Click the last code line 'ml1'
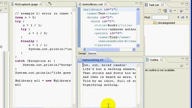Viewport: 192px width, 108px height. [x=18, y=85]
